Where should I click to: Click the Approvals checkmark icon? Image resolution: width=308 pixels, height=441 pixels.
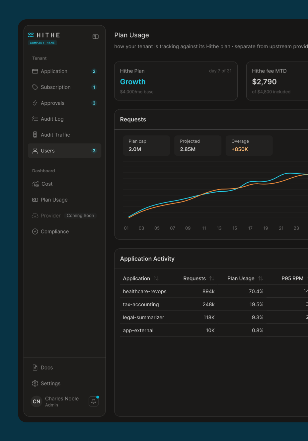[35, 103]
